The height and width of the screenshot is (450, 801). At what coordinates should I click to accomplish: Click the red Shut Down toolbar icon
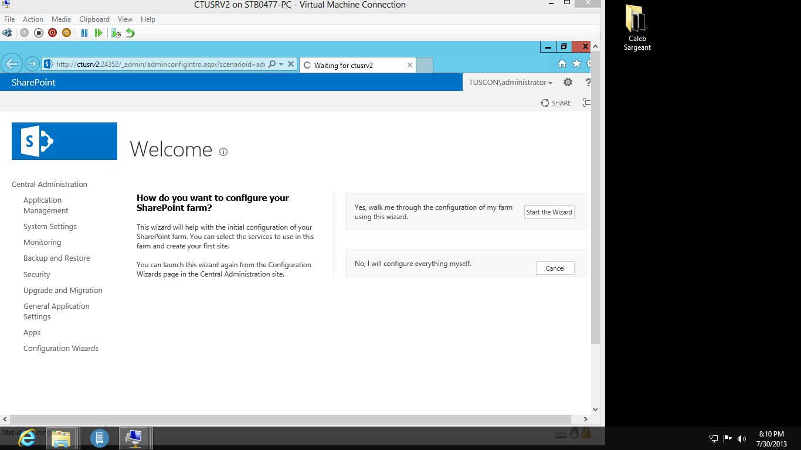tap(53, 33)
